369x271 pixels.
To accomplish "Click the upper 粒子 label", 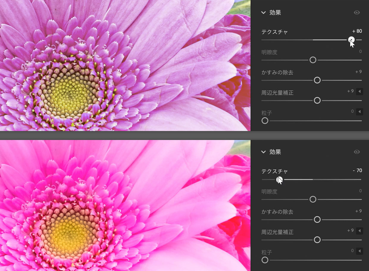I will point(267,113).
